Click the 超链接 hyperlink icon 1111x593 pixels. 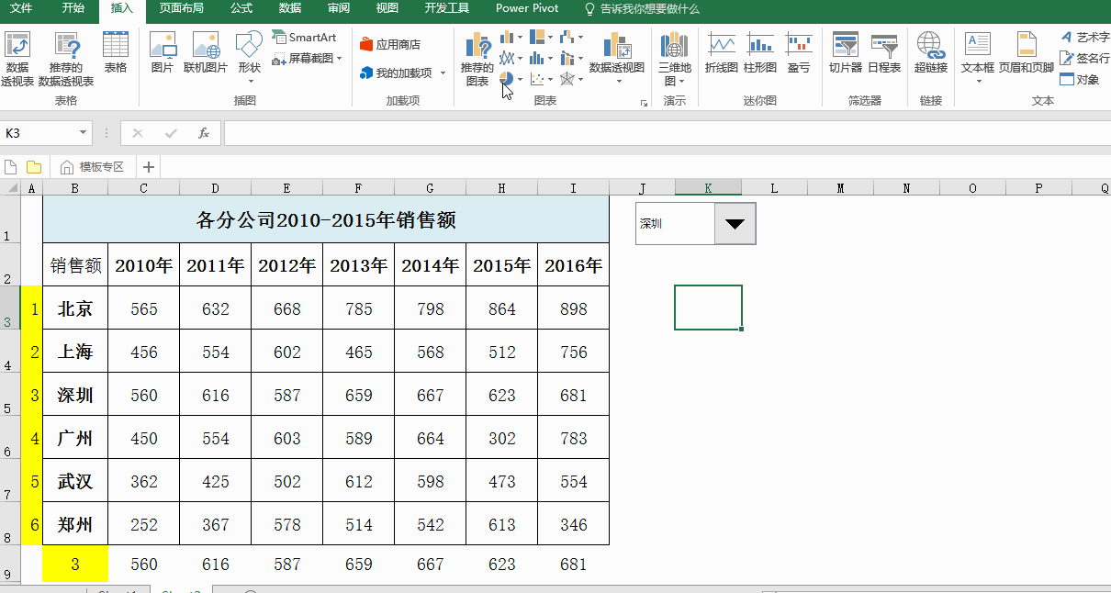click(930, 52)
